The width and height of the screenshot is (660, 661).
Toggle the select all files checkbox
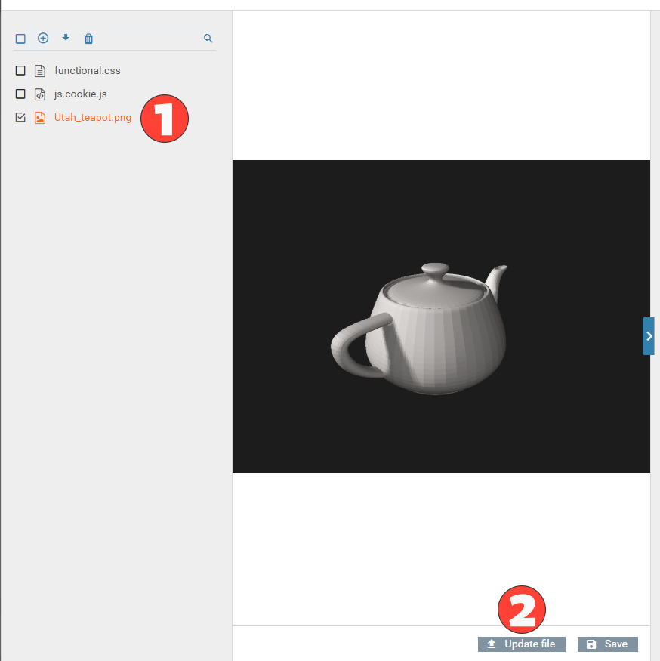click(20, 39)
